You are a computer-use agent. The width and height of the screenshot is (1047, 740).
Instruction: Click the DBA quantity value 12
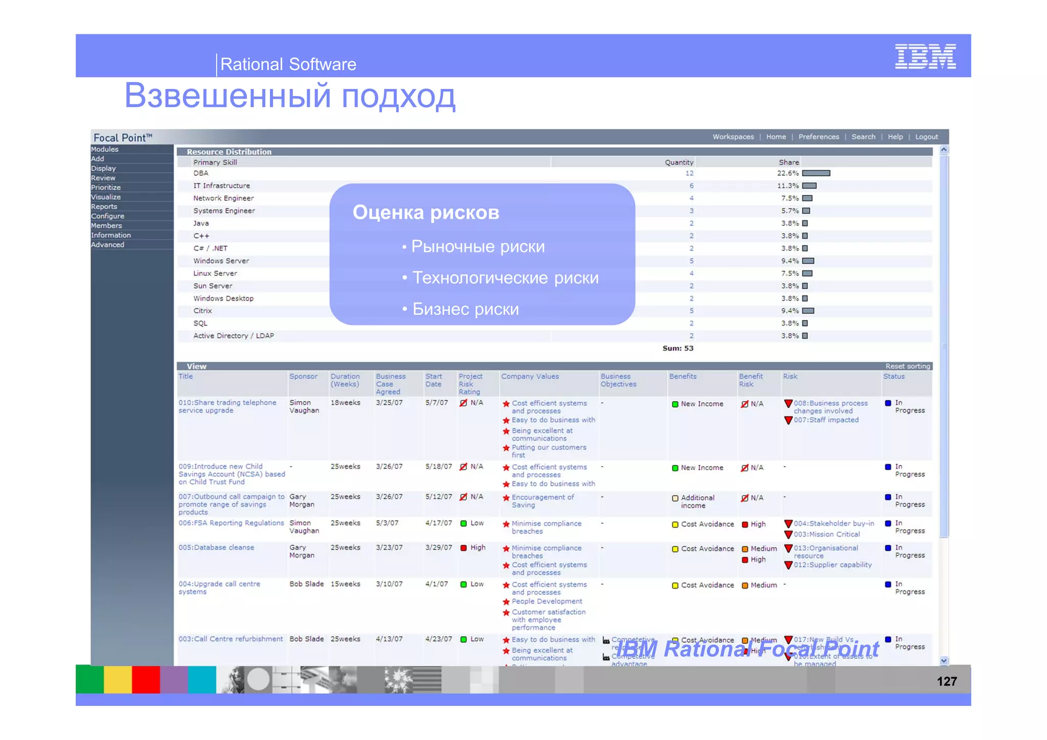[x=689, y=173]
